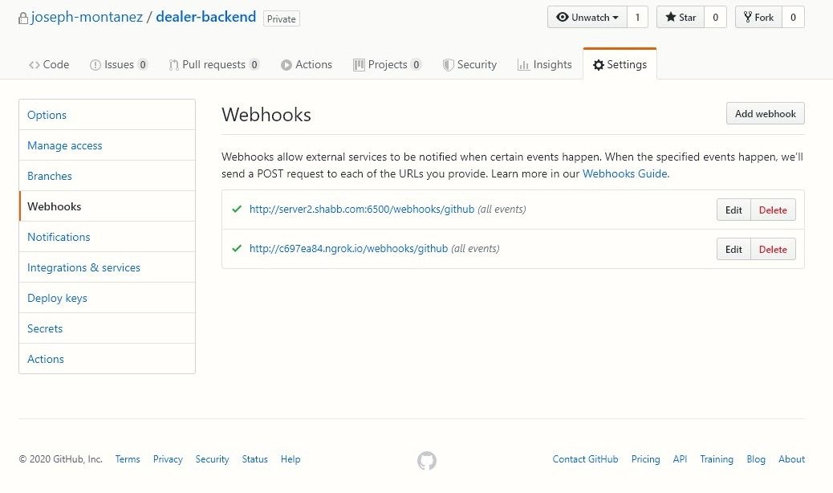Delete the server2.shabb.com webhook
This screenshot has width=833, height=493.
tap(773, 210)
